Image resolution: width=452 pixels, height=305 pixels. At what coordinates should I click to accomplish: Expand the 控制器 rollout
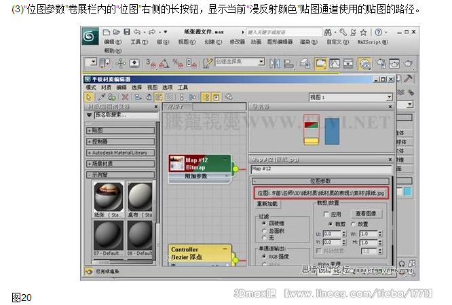point(120,141)
